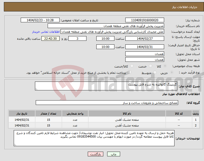Viewport: 204px width, 161px height.
Task: Click the announcement date field 1404/02/23 - 10:28
Action: 40,20
